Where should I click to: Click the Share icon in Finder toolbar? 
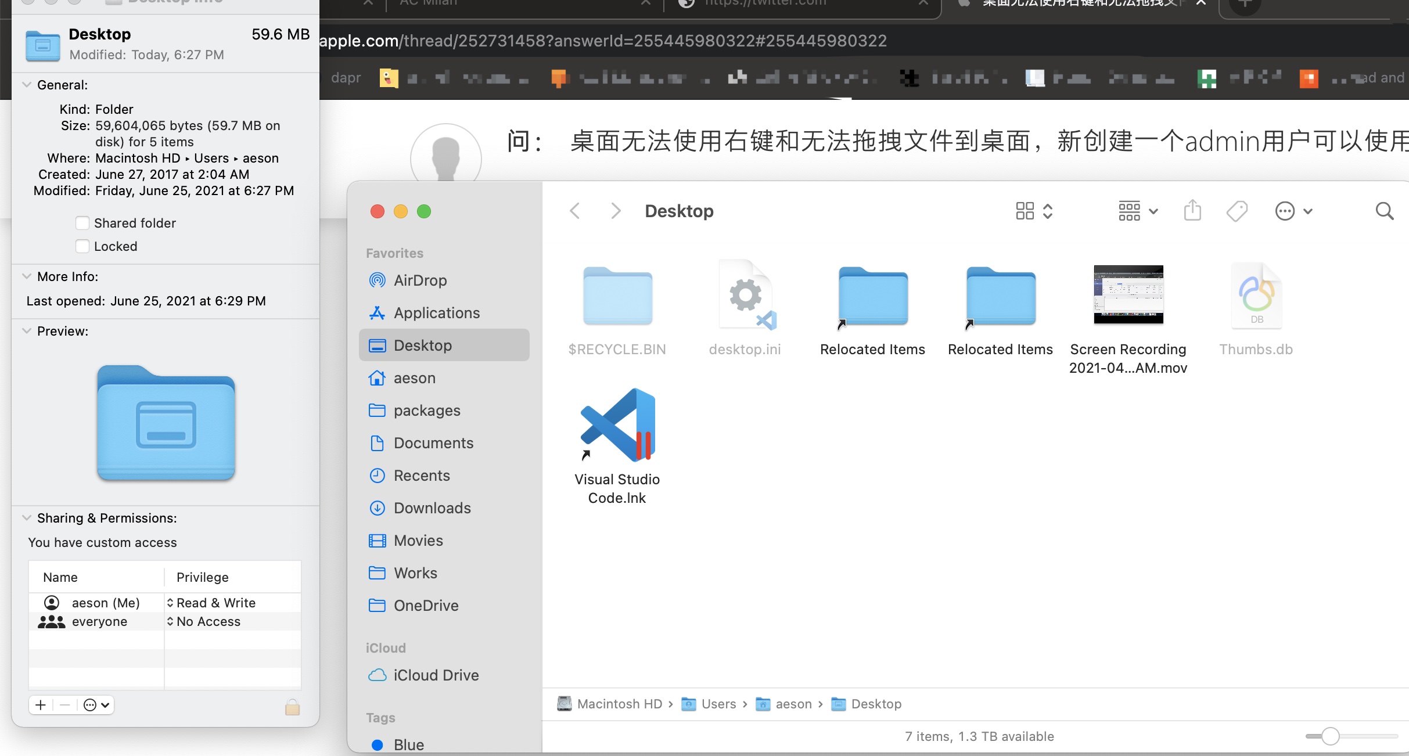point(1192,211)
